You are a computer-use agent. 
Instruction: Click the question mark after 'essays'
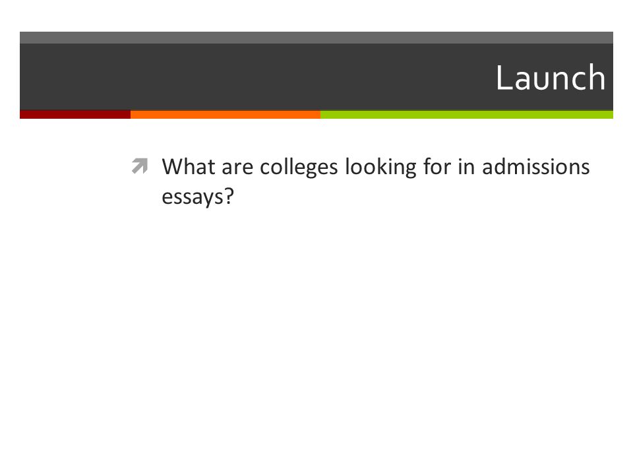pyautogui.click(x=229, y=196)
